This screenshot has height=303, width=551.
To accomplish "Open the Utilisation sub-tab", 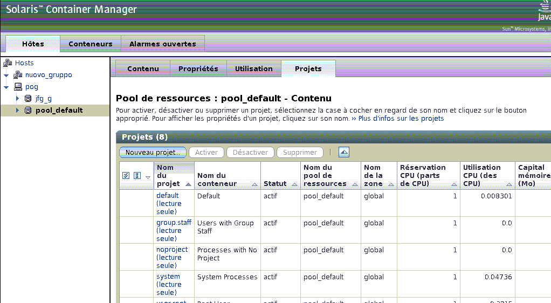I will [254, 68].
